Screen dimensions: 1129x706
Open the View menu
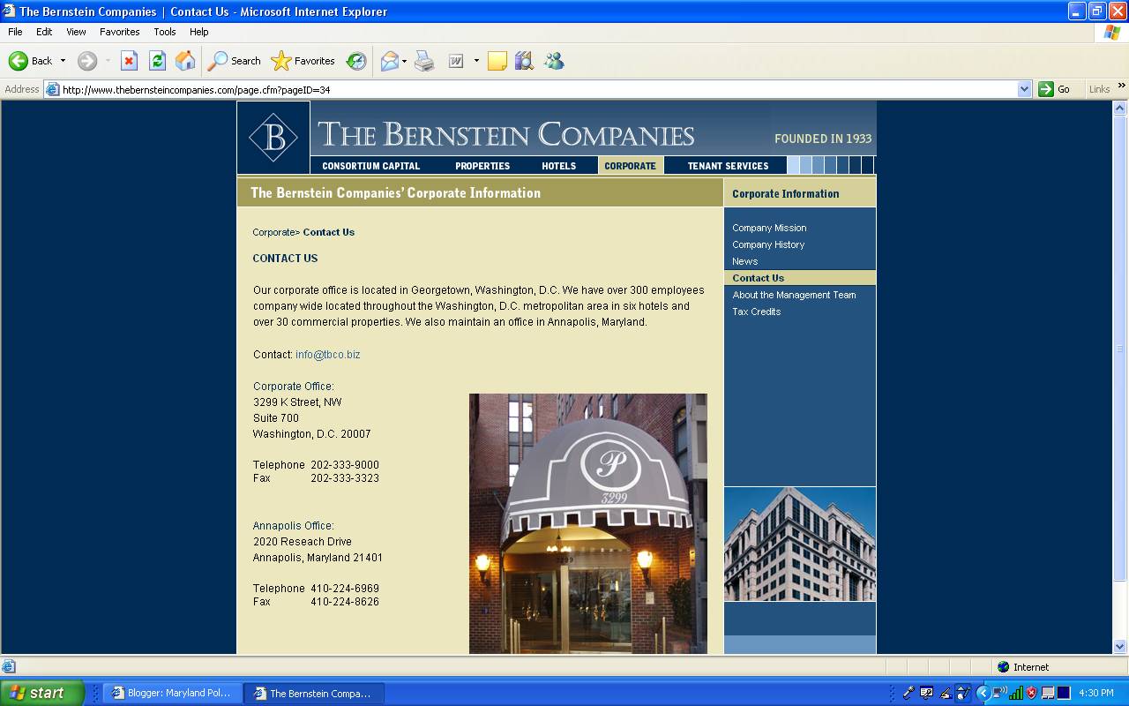click(76, 32)
